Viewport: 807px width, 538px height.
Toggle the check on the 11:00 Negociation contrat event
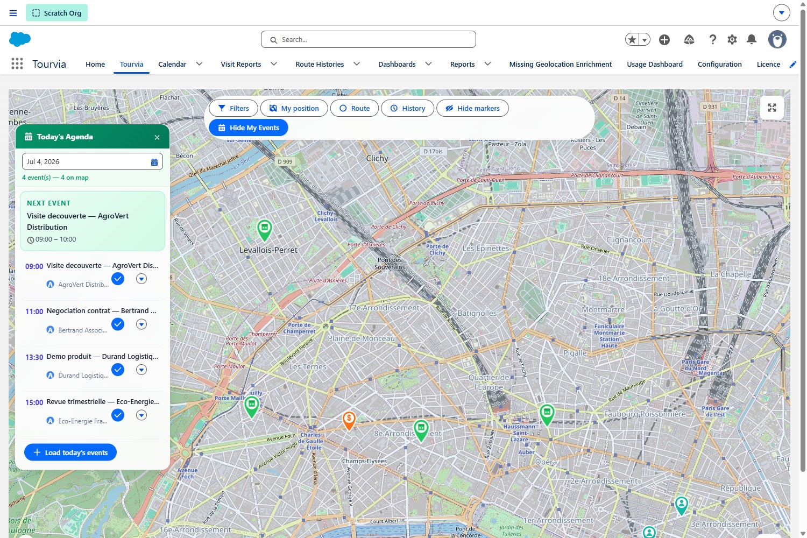tap(118, 324)
